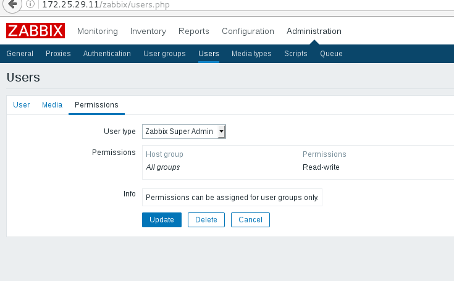Open the Monitoring menu

98,31
